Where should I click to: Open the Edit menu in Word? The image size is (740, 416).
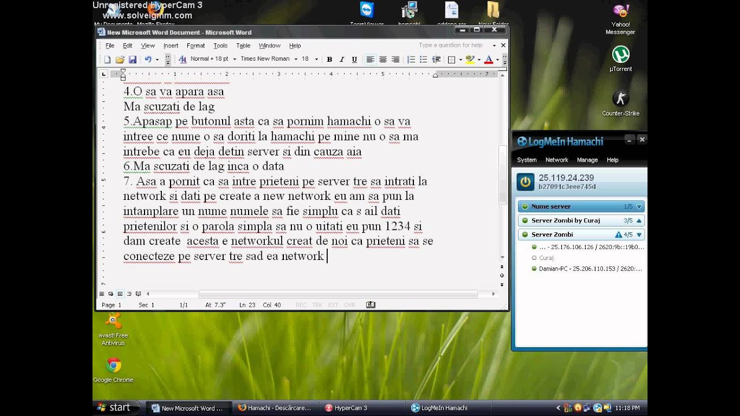128,46
